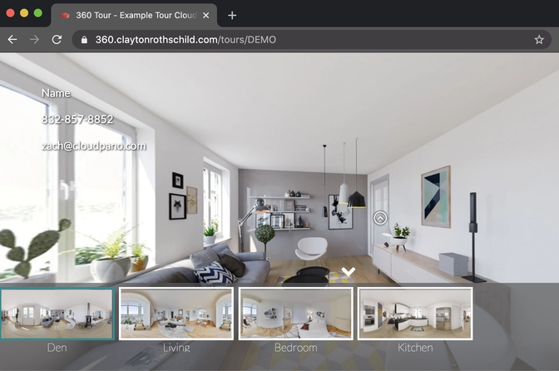
Task: Click the tab's red favicon
Action: point(65,15)
